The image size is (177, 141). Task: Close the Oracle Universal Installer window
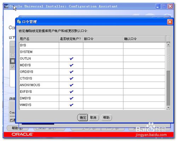170,6
